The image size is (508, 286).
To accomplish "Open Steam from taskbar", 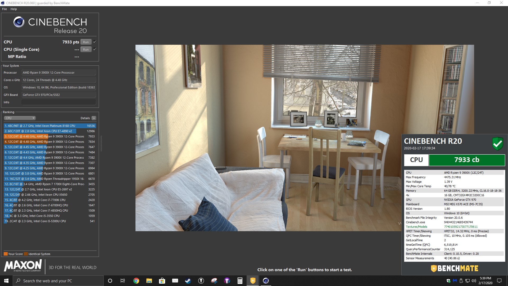I will point(188,281).
